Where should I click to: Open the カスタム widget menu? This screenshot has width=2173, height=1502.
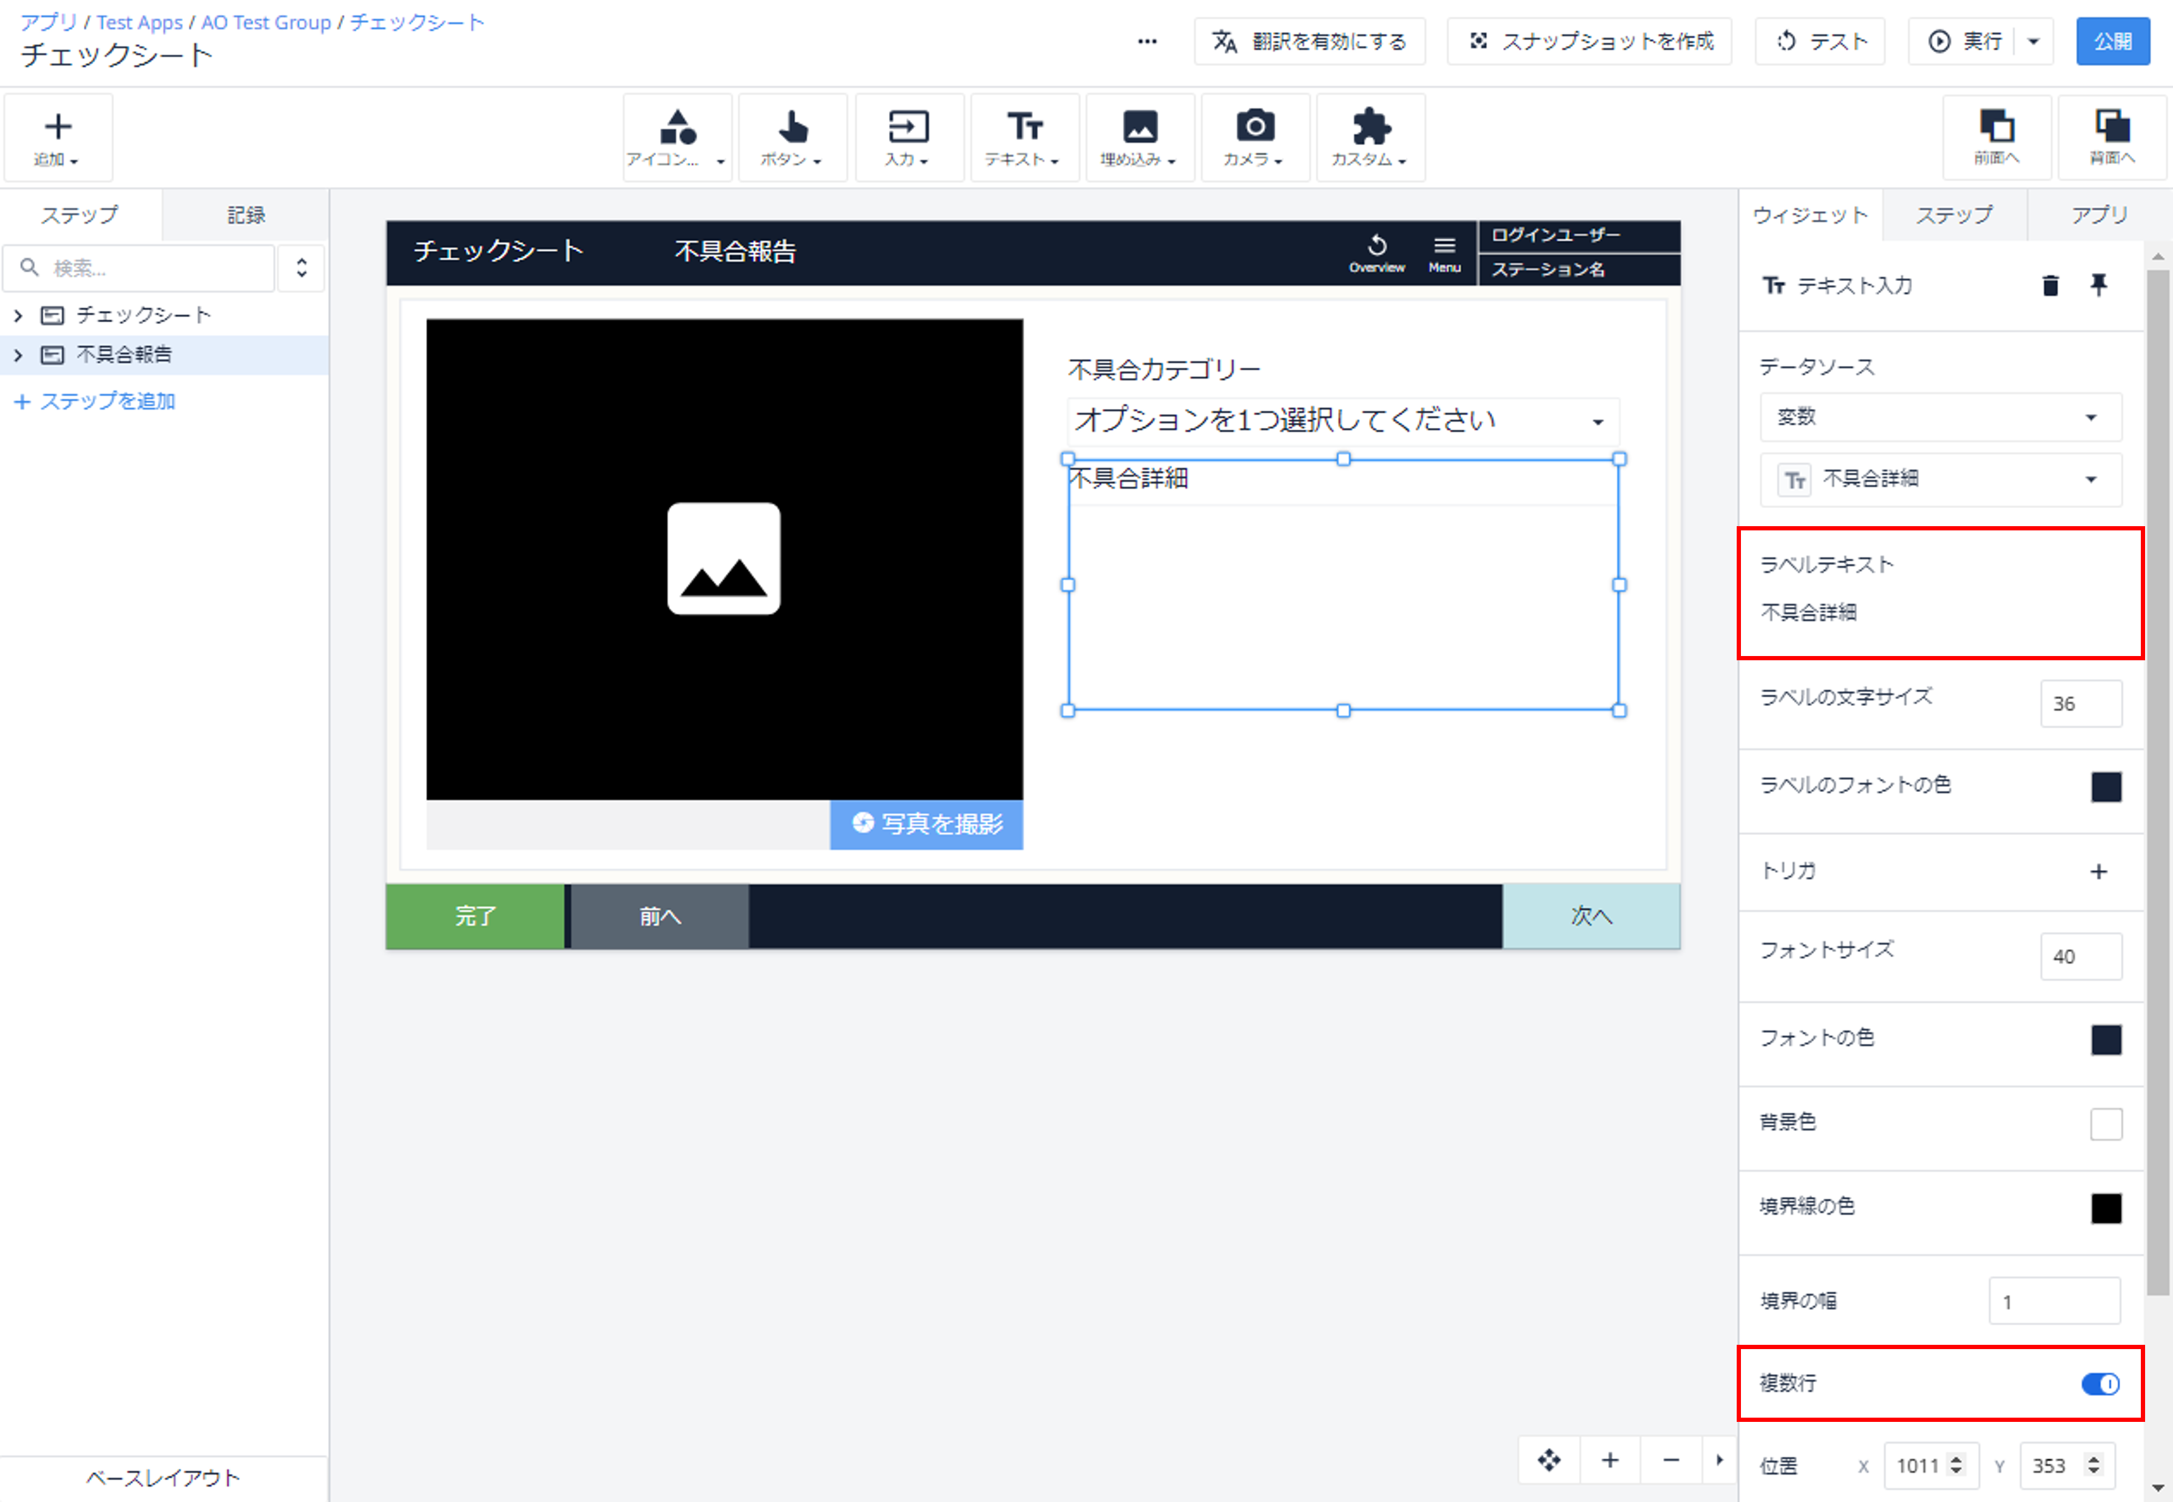[1370, 137]
